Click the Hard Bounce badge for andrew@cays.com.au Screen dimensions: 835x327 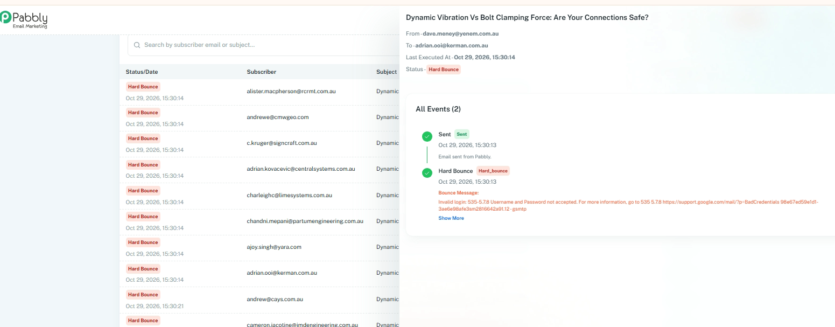pyautogui.click(x=143, y=295)
